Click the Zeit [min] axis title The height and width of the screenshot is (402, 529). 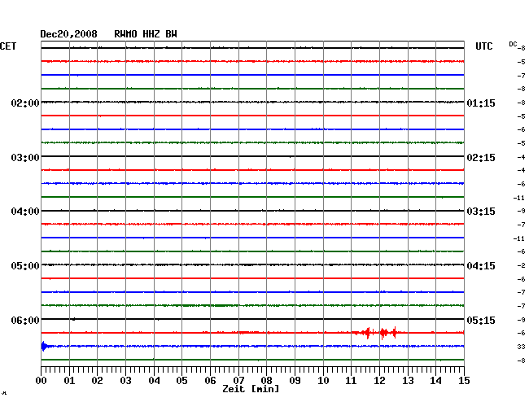click(251, 389)
